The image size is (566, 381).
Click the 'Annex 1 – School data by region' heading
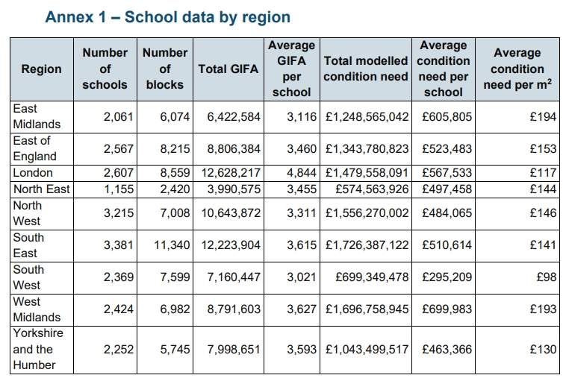pos(168,17)
